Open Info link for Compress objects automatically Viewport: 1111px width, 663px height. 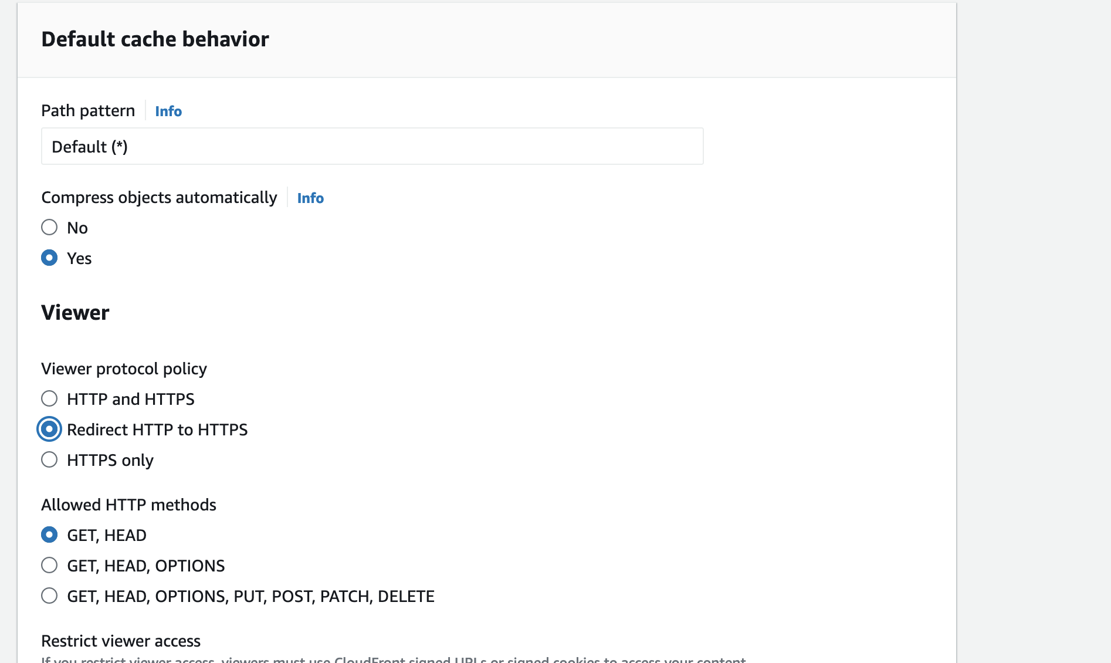[x=310, y=198]
